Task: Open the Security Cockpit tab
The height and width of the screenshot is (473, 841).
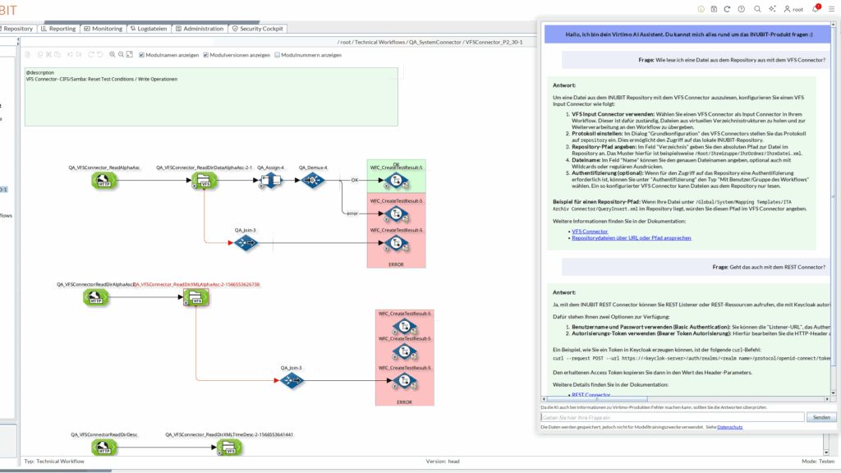Action: click(x=257, y=29)
